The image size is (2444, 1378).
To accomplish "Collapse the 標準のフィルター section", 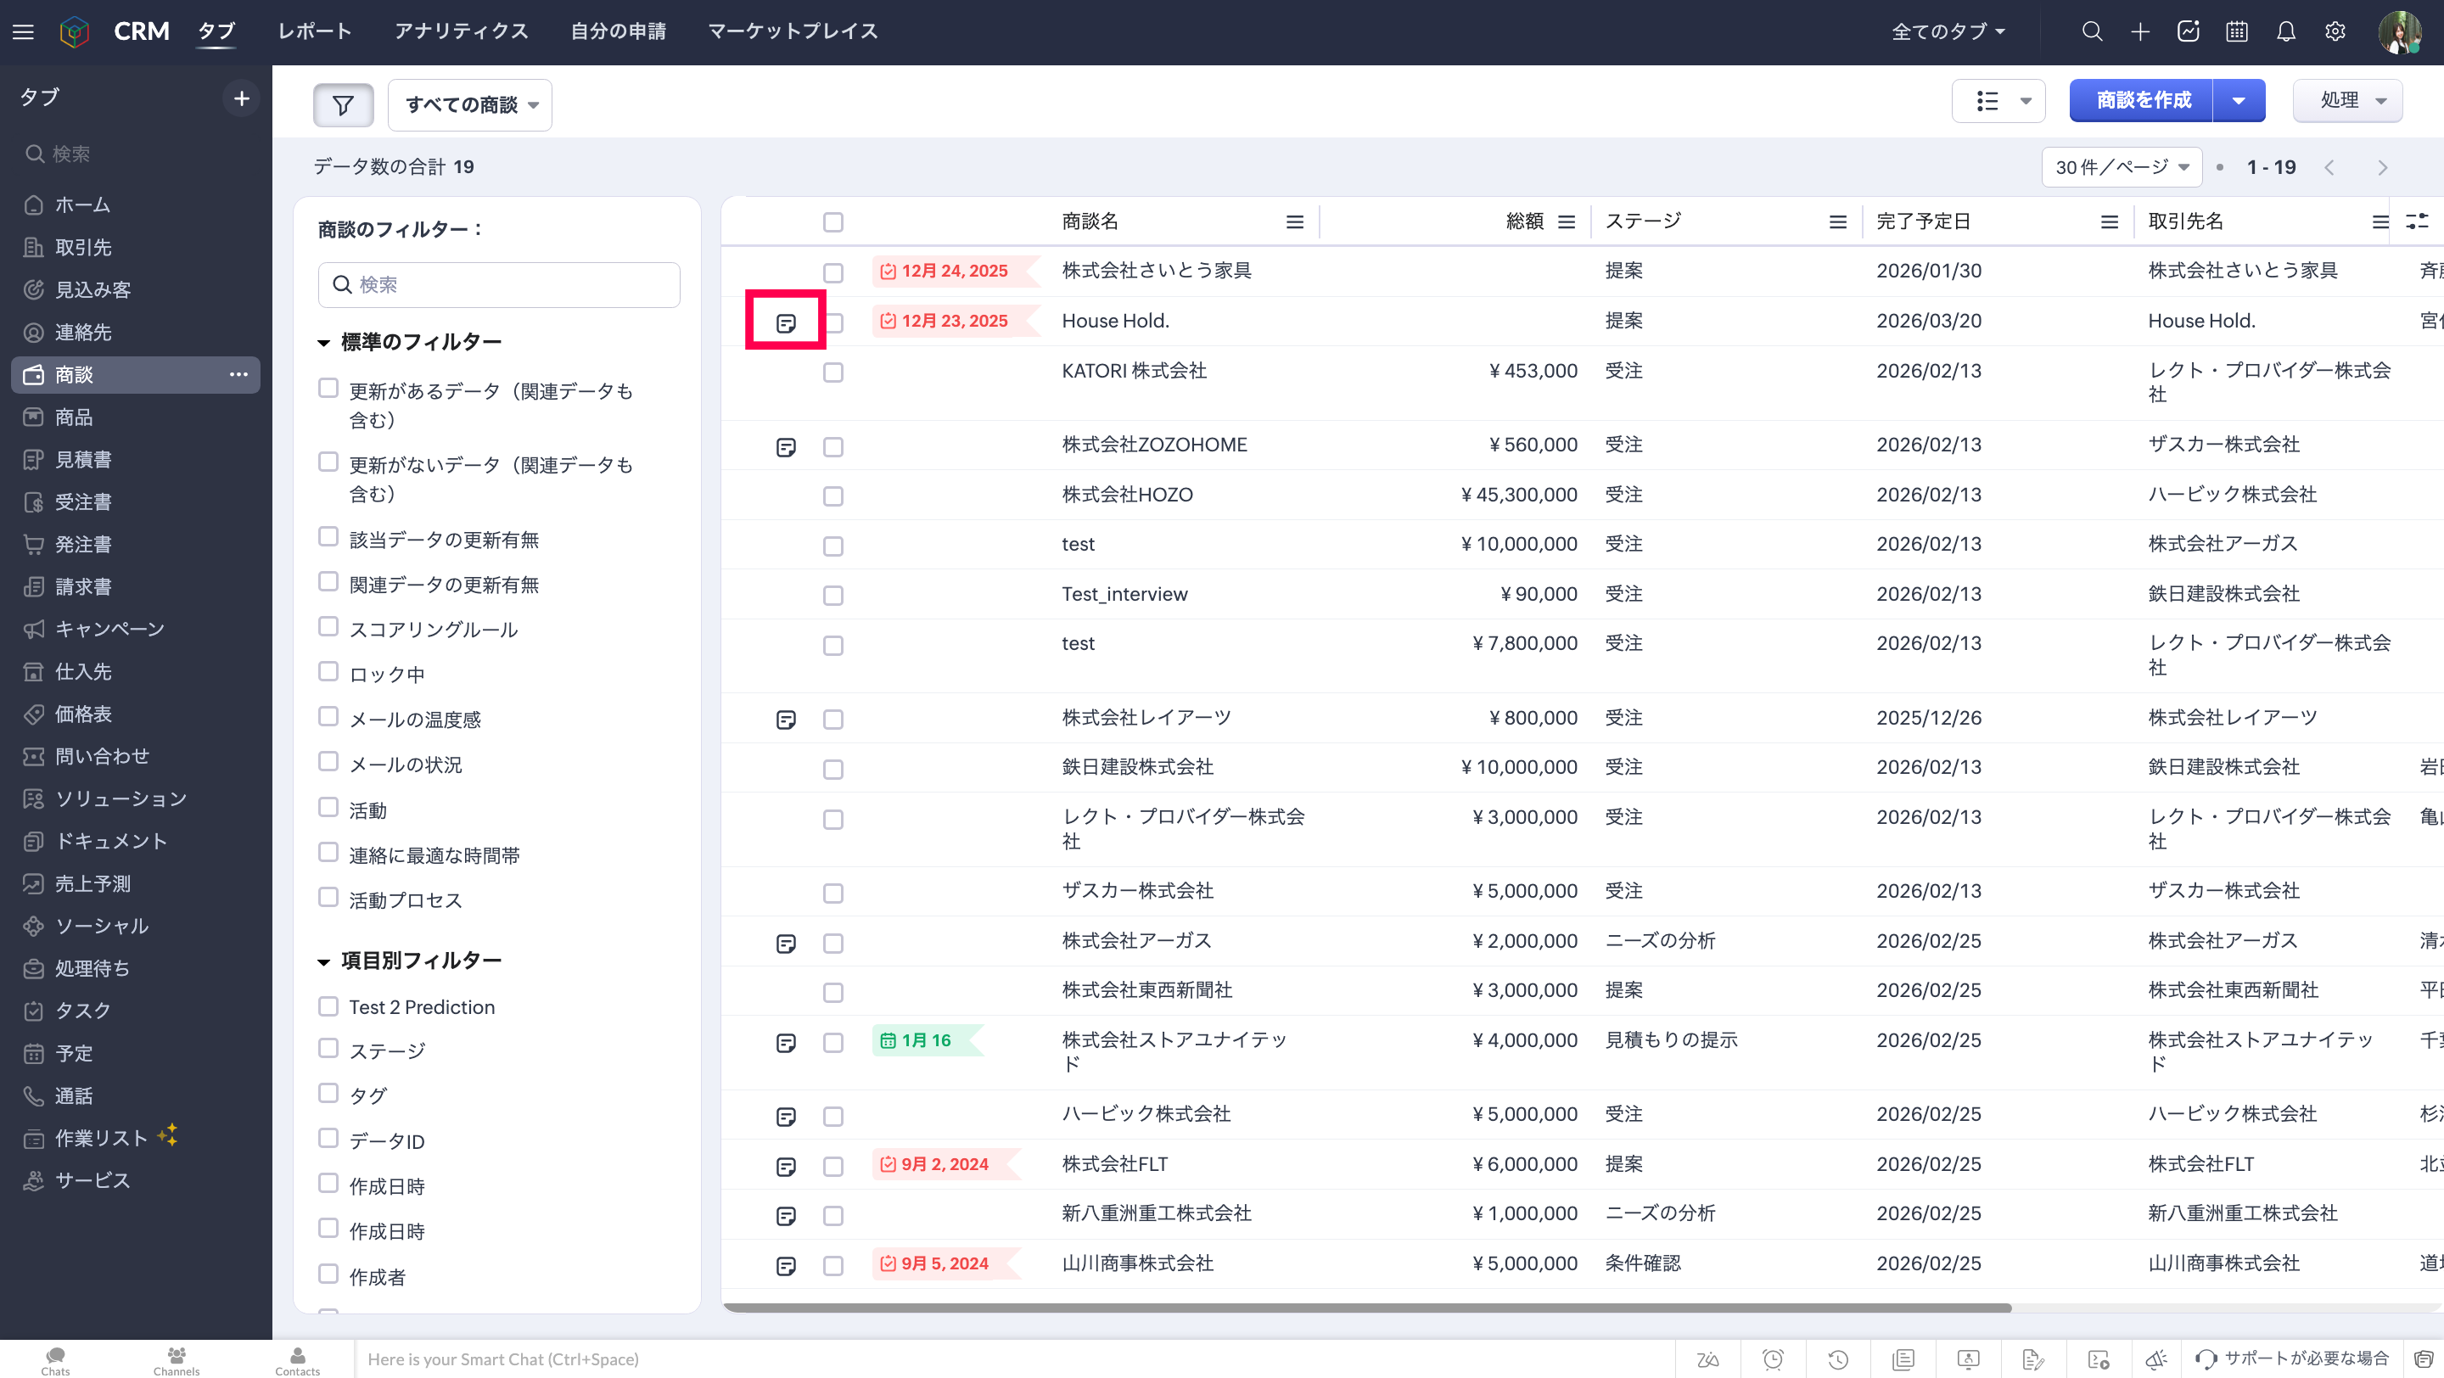I will [323, 342].
